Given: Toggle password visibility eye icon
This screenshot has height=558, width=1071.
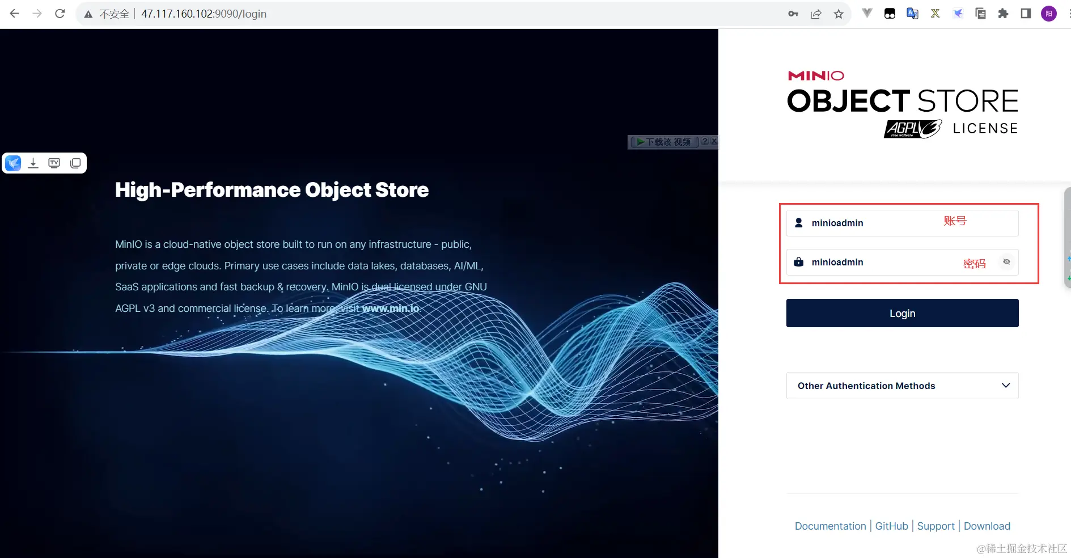Looking at the screenshot, I should tap(1006, 262).
